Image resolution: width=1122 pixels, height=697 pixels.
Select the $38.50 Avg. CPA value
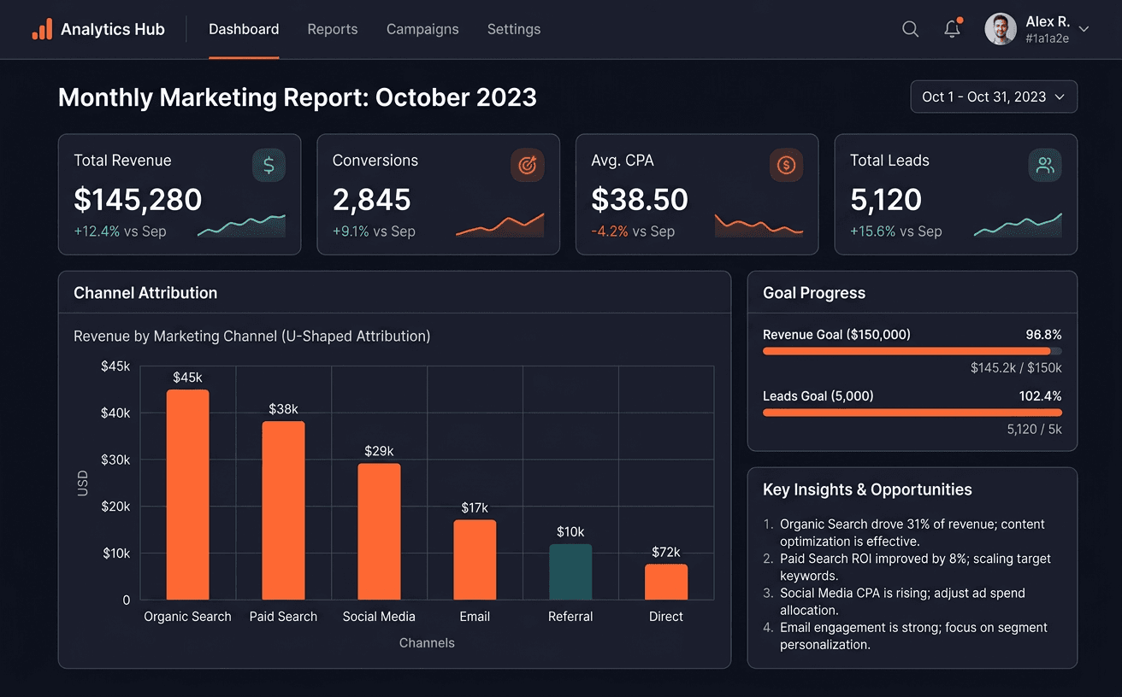coord(640,199)
